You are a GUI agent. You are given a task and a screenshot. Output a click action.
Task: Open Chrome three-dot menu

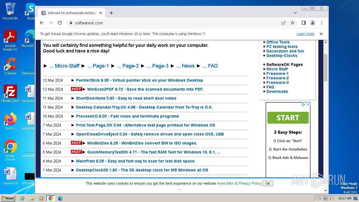(x=322, y=23)
